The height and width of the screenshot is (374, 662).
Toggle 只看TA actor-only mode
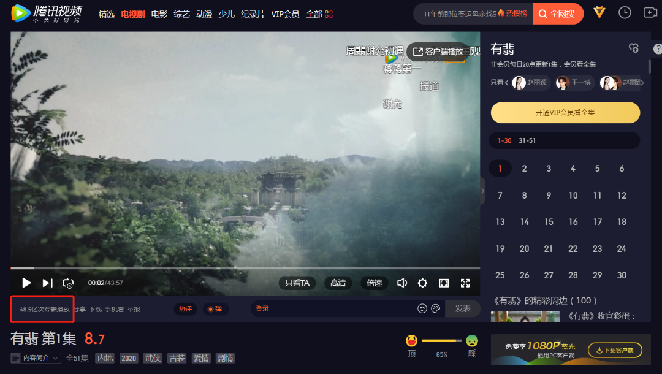(297, 283)
